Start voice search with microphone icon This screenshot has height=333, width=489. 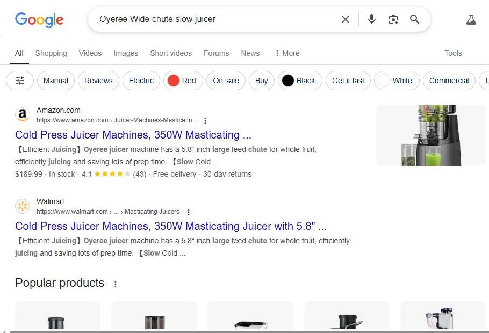[x=371, y=19]
